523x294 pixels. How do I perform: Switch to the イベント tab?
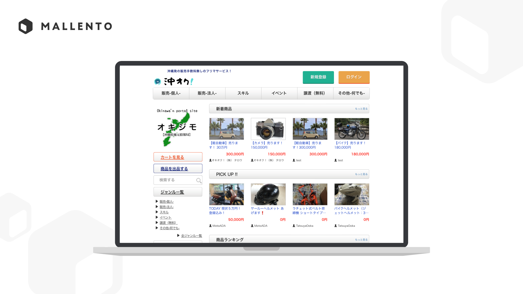point(279,93)
